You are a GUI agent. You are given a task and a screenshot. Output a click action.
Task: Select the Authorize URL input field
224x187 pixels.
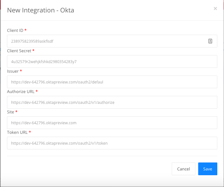click(112, 102)
